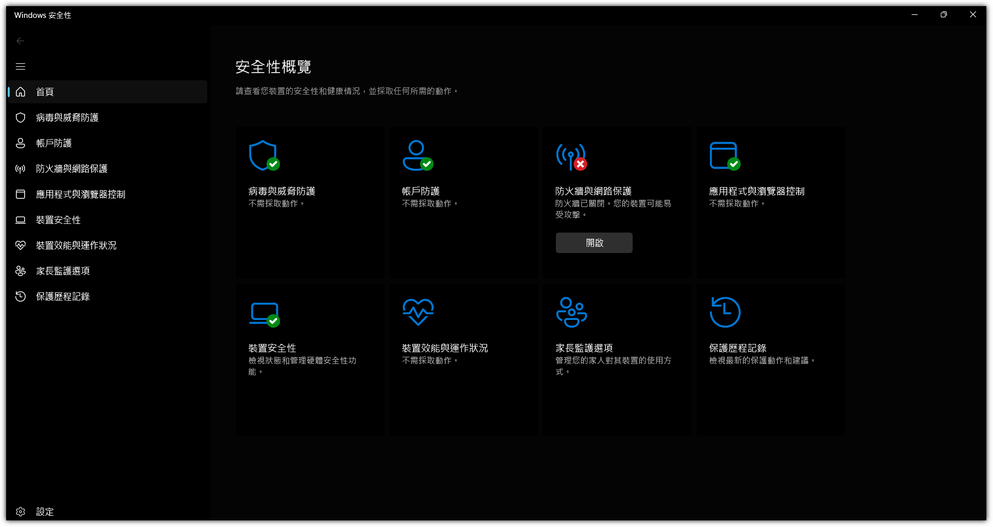This screenshot has height=527, width=993.
Task: Click the laptop icon beside 裝置安全性 in sidebar
Action: pos(20,220)
